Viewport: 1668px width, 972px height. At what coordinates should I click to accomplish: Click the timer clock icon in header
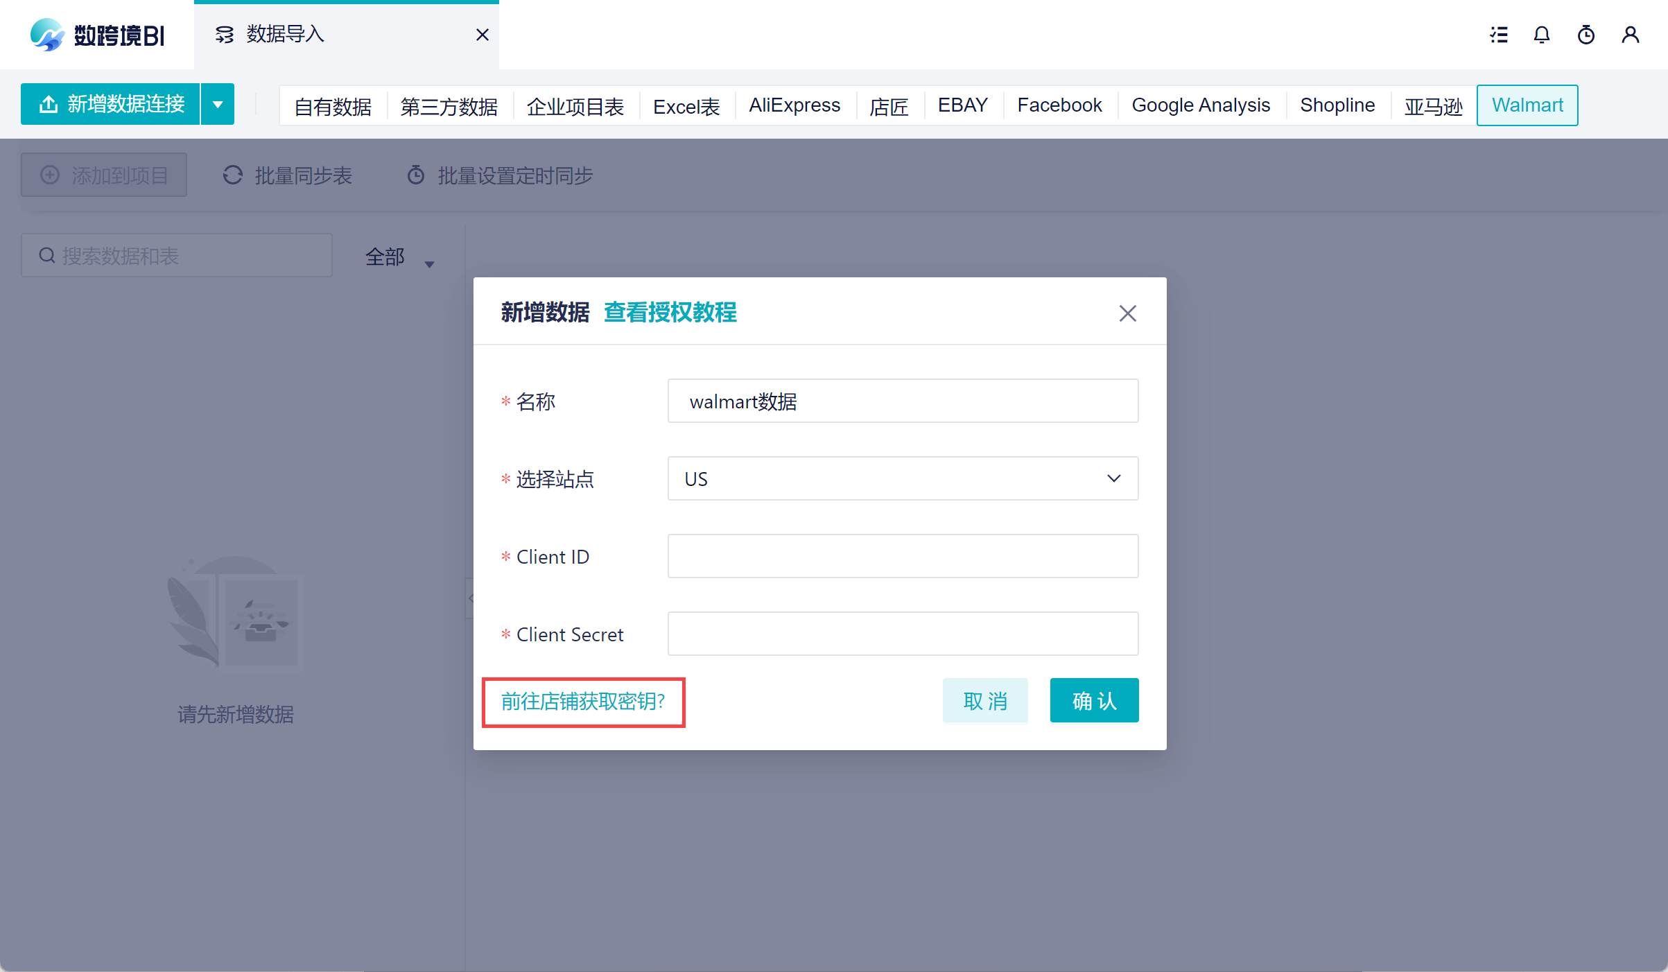coord(1586,35)
